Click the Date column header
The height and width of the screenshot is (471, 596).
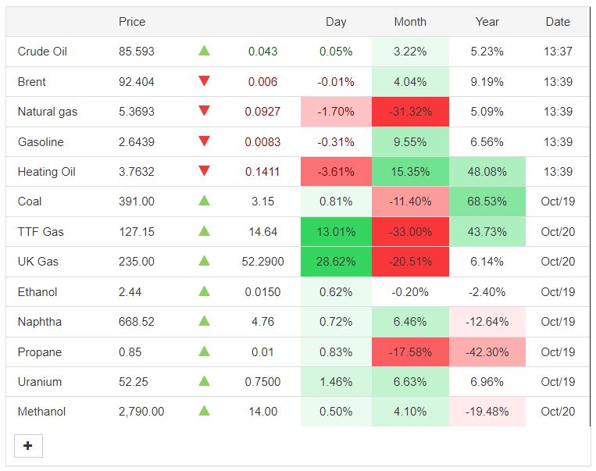[x=558, y=22]
